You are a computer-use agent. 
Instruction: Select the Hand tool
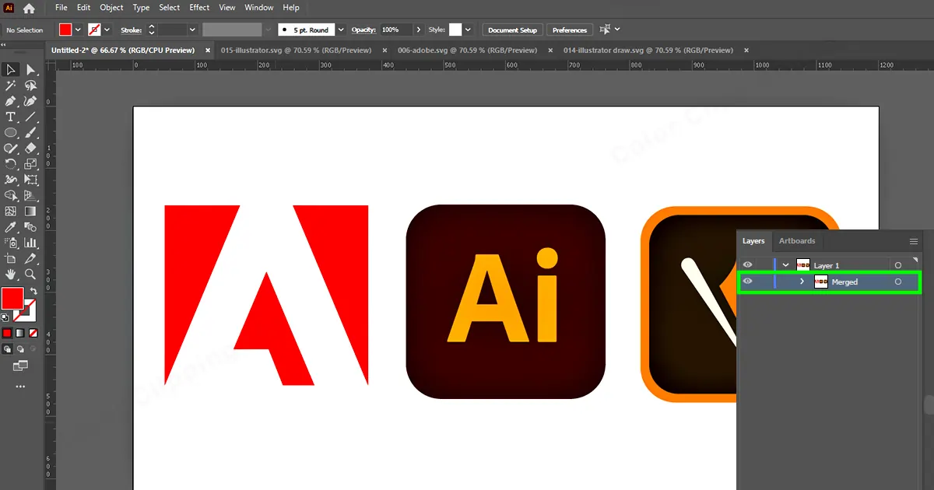click(11, 274)
